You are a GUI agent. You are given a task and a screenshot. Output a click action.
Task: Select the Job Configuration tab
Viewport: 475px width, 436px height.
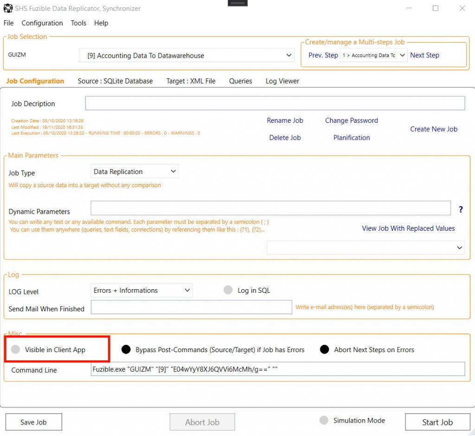[35, 81]
